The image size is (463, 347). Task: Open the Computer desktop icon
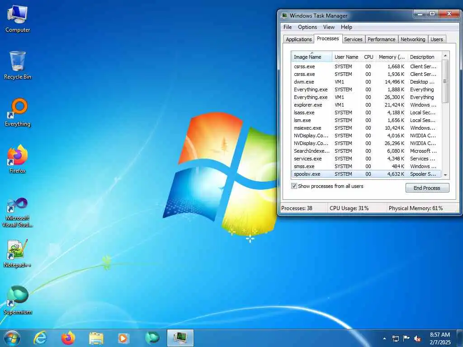18,19
